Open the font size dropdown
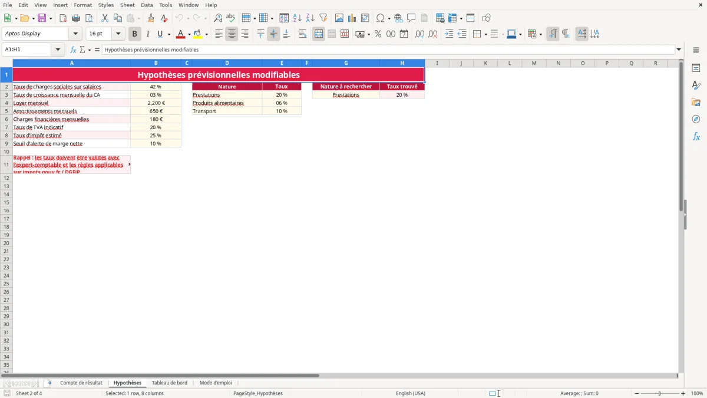The image size is (707, 398). pos(118,34)
